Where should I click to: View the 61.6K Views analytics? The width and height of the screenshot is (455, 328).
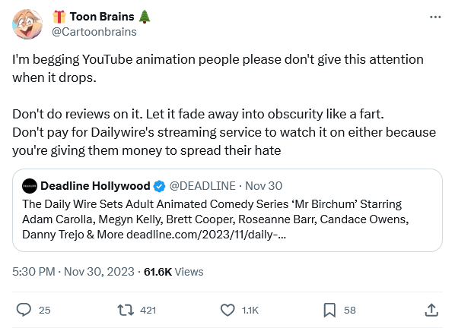(x=173, y=272)
